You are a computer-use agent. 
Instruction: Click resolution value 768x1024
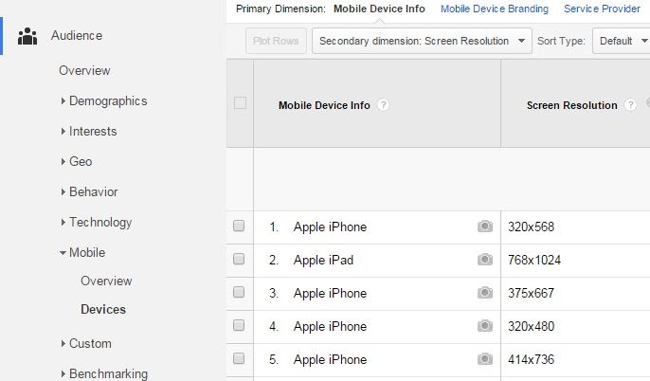(534, 260)
